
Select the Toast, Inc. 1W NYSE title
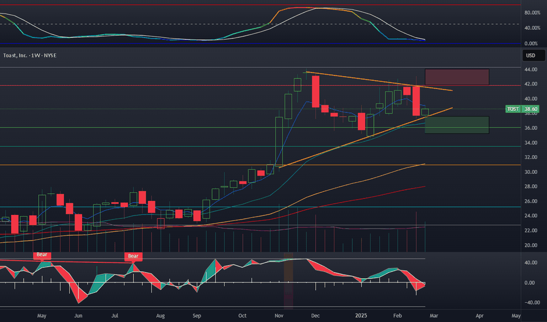click(x=30, y=56)
